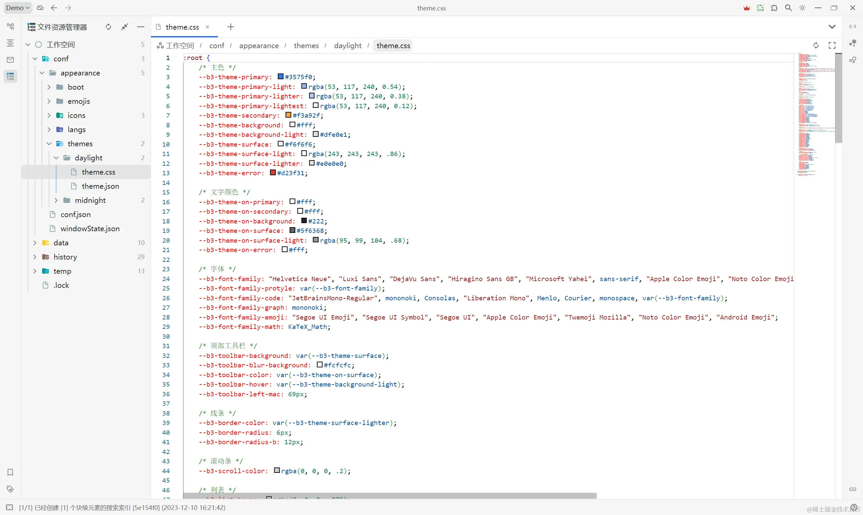
Task: Open the backlinks icon in the right dock
Action: click(853, 489)
